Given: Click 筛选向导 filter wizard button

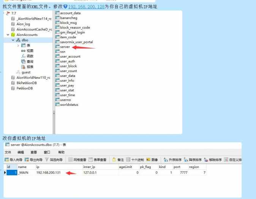Looking at the screenshot, I should (54, 160).
